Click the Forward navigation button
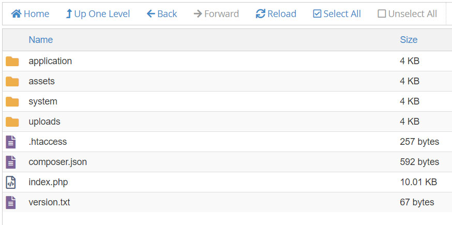452x225 pixels. 216,14
